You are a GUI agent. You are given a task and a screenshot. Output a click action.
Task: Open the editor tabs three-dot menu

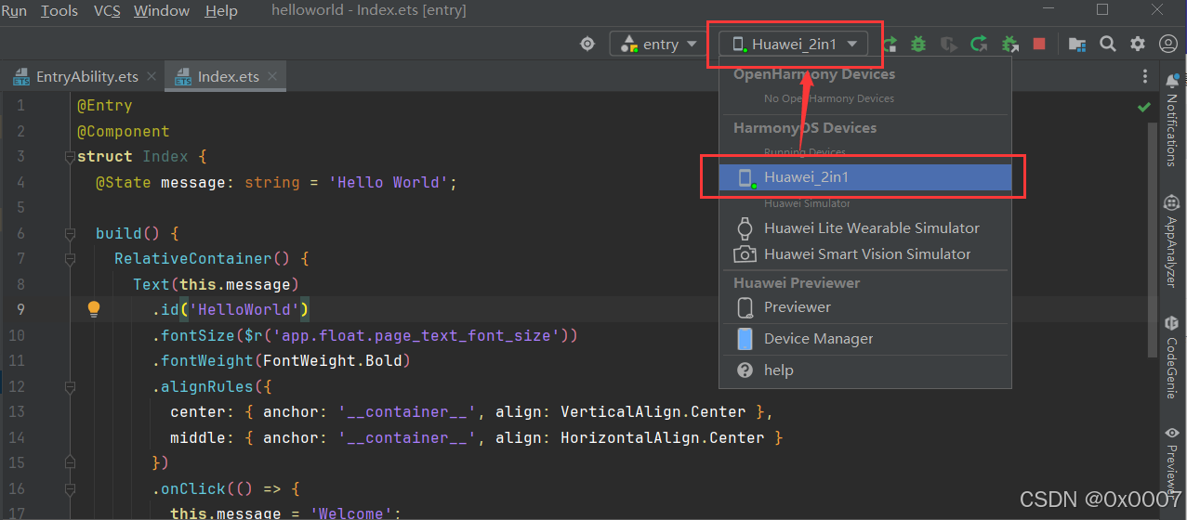tap(1145, 77)
